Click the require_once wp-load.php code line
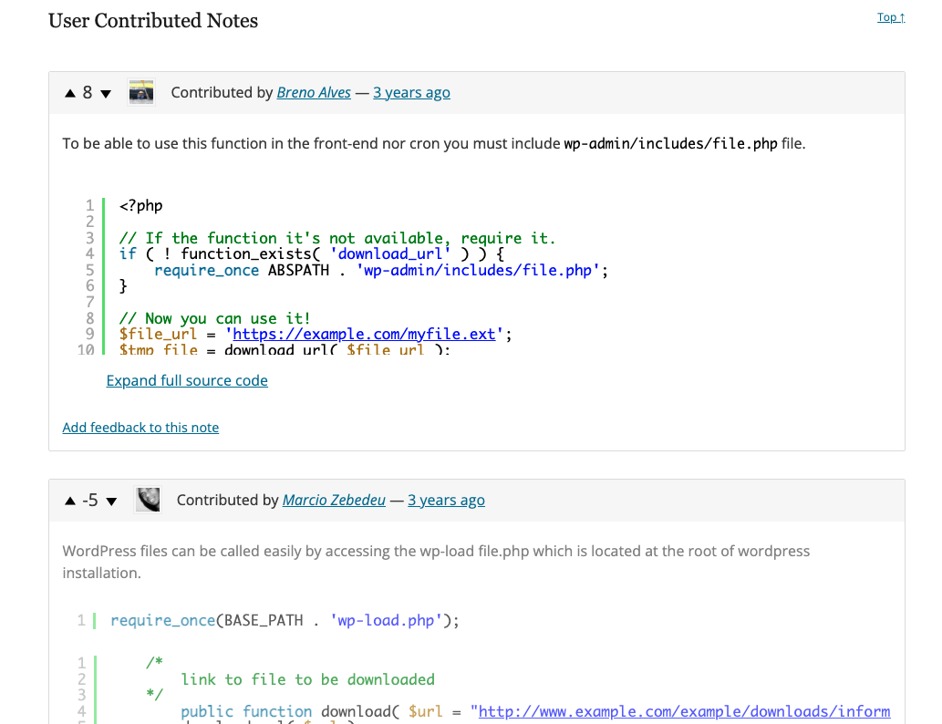 (x=285, y=620)
